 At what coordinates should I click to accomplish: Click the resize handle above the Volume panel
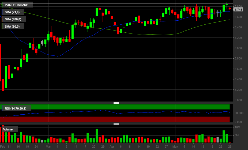[x=116, y=124]
